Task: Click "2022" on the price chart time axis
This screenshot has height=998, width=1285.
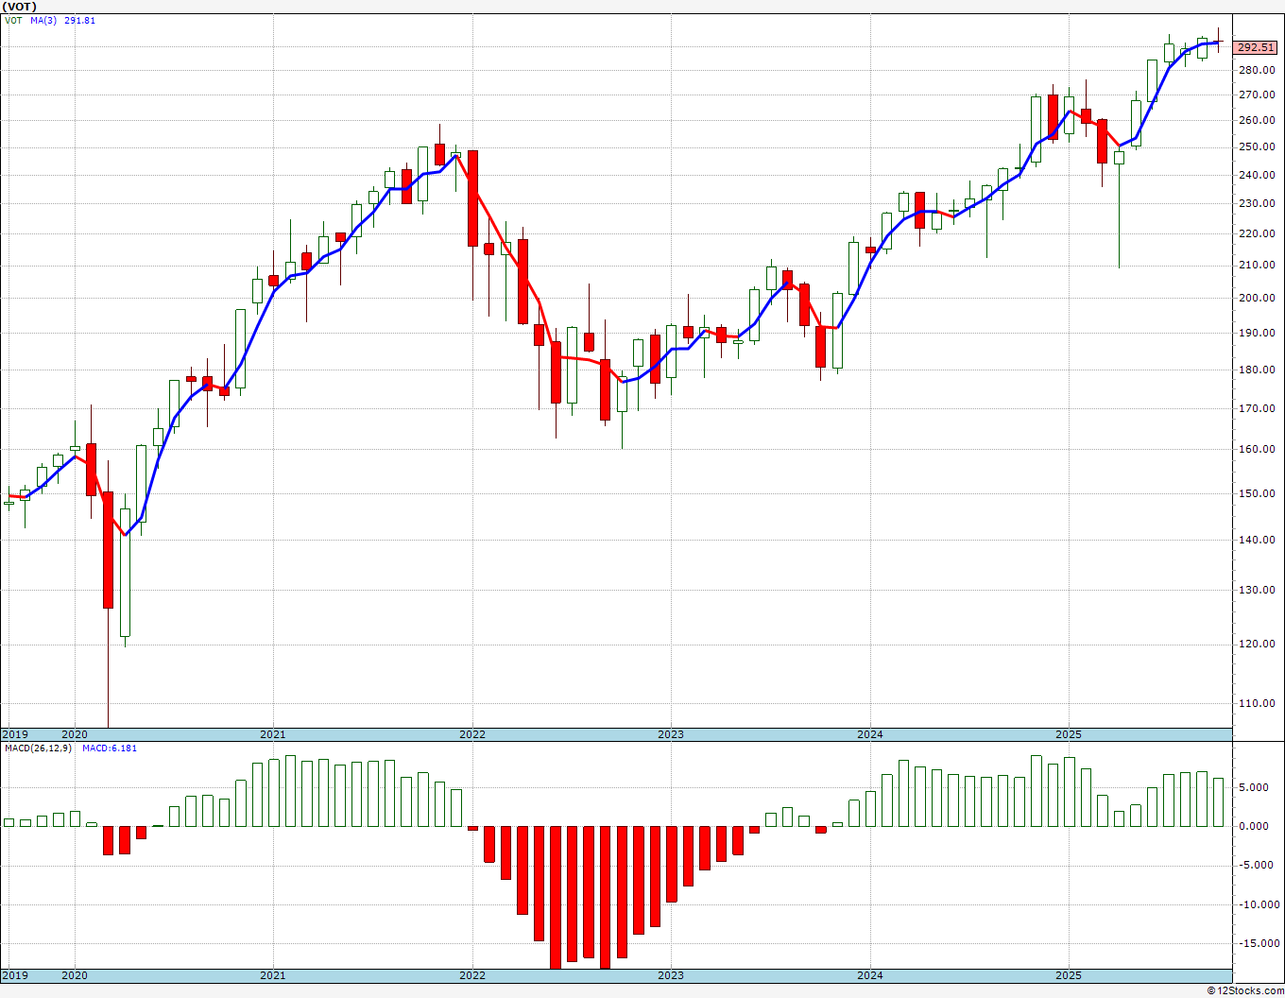Action: click(472, 734)
